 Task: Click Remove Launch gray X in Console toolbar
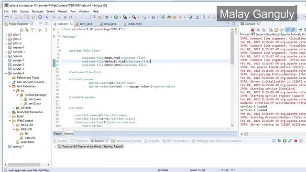tap(258, 30)
